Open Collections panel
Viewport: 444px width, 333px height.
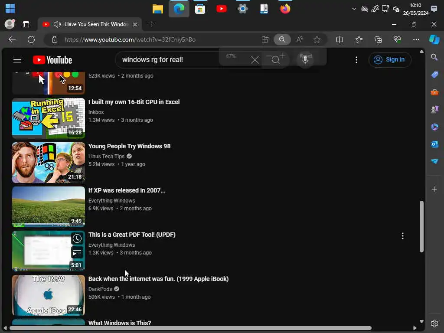point(378,39)
